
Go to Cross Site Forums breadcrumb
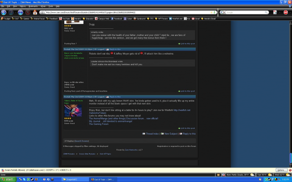coord(87,154)
